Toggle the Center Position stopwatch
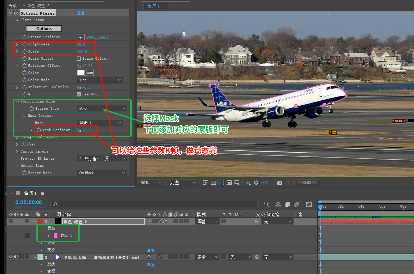 point(24,37)
